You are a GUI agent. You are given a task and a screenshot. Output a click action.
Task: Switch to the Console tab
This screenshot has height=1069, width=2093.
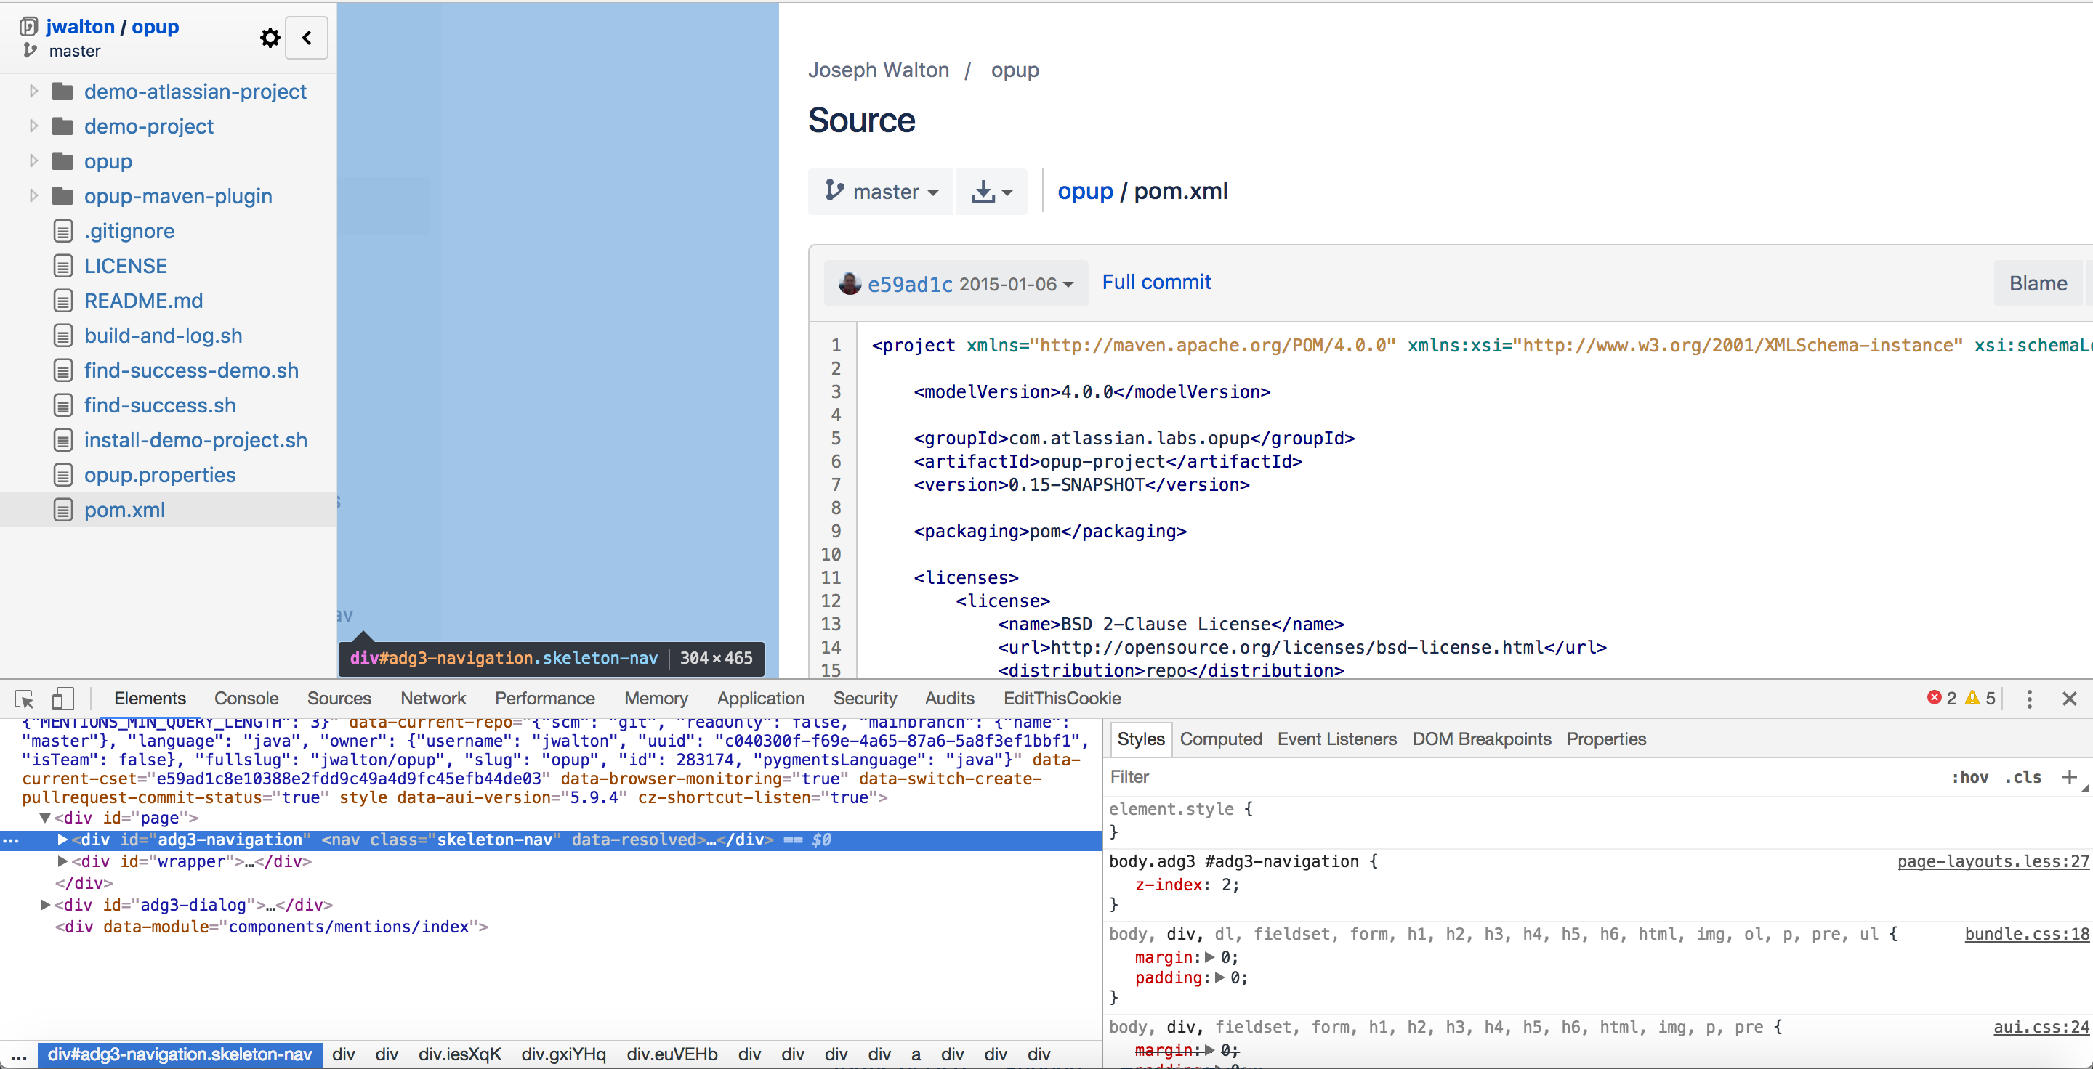pyautogui.click(x=246, y=698)
